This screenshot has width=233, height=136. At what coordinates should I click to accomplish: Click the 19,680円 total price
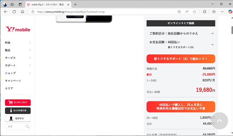tap(205, 90)
